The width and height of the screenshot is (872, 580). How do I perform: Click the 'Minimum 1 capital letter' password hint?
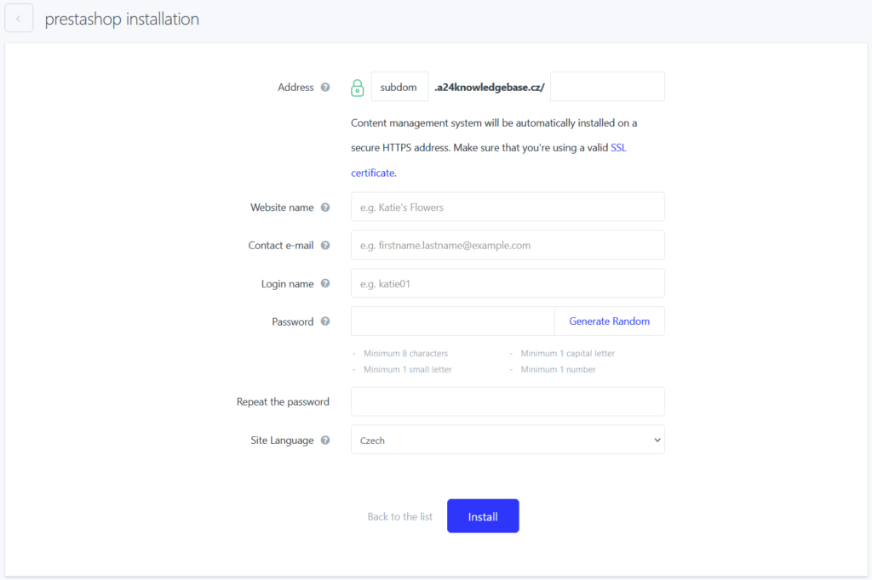click(568, 353)
